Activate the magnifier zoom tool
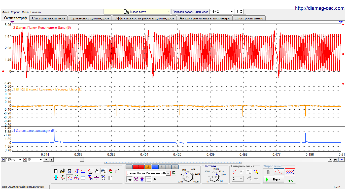Viewport: 348px width, 190px height. (103, 171)
